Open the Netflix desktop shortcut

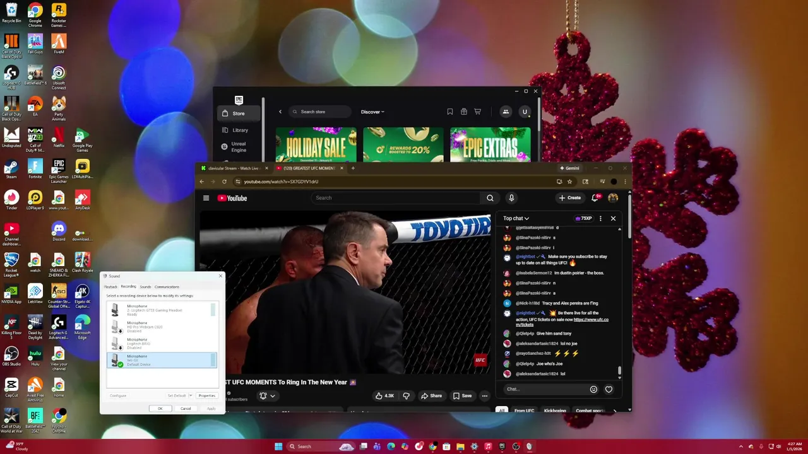[x=59, y=138]
